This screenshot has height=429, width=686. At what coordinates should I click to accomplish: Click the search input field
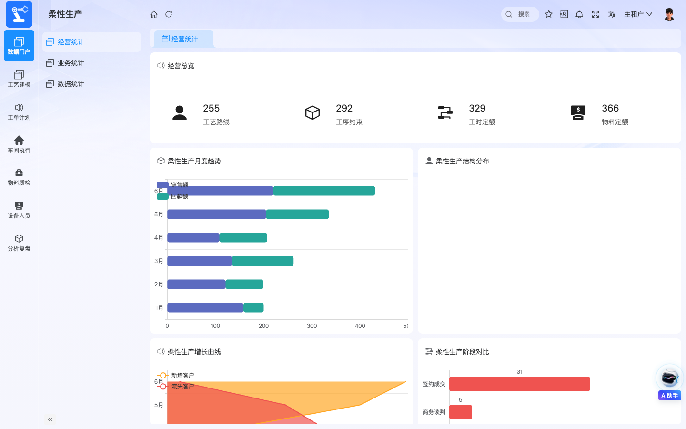[520, 14]
